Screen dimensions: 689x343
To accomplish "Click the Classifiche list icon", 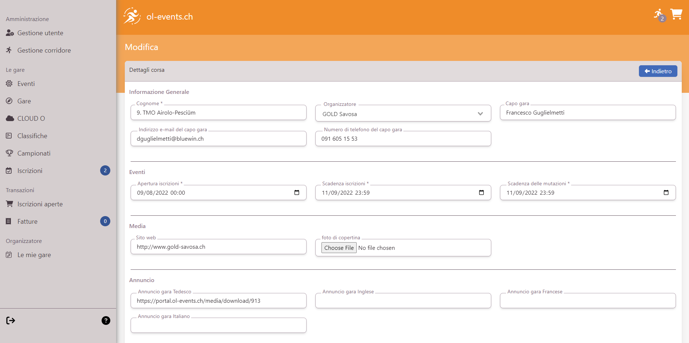I will pos(9,136).
